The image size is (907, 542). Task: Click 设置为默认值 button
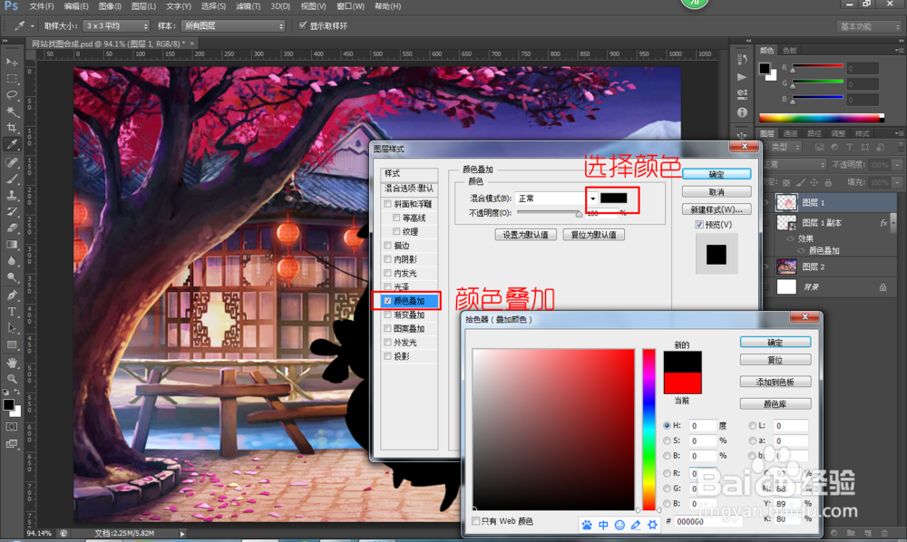[x=525, y=235]
